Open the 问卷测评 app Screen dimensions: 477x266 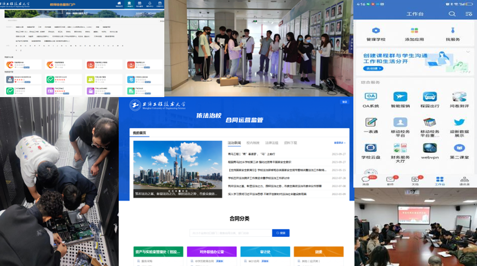click(459, 97)
